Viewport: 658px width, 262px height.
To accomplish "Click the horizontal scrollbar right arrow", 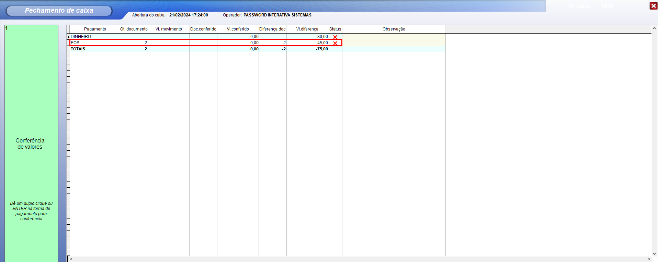I will [x=649, y=259].
